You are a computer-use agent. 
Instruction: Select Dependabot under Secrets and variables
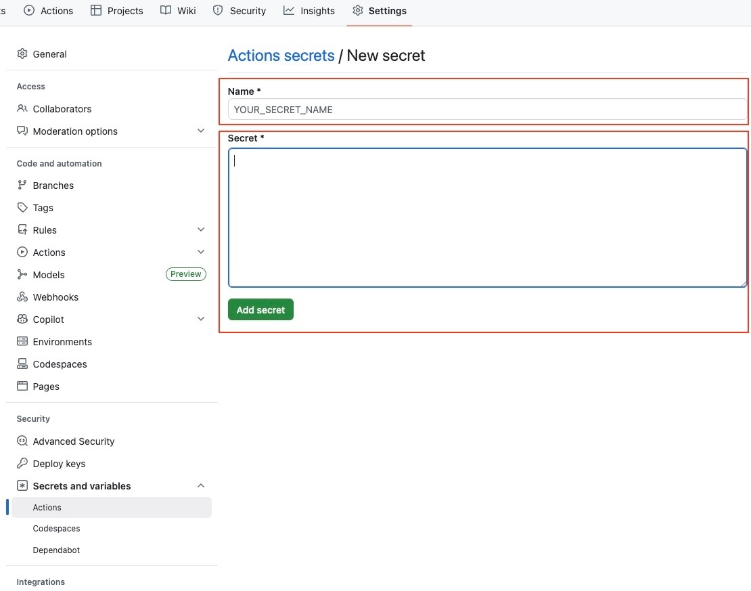point(56,550)
